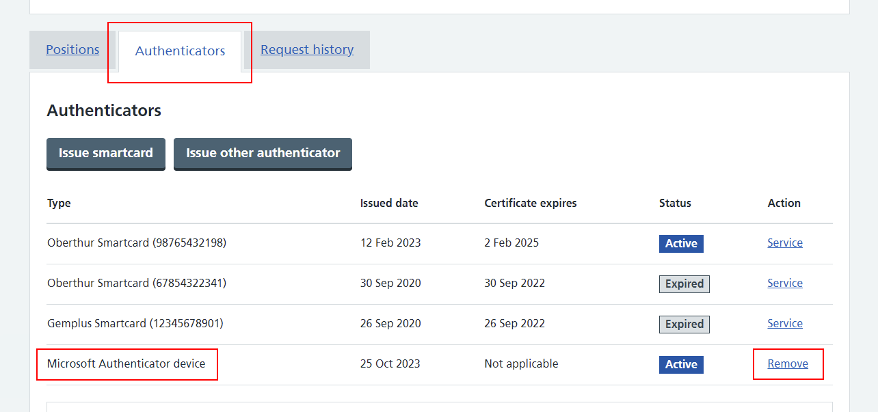Screen dimensions: 878x412
Task: Click the Active status of Oberthur Smartcard 98765432198
Action: coord(681,244)
